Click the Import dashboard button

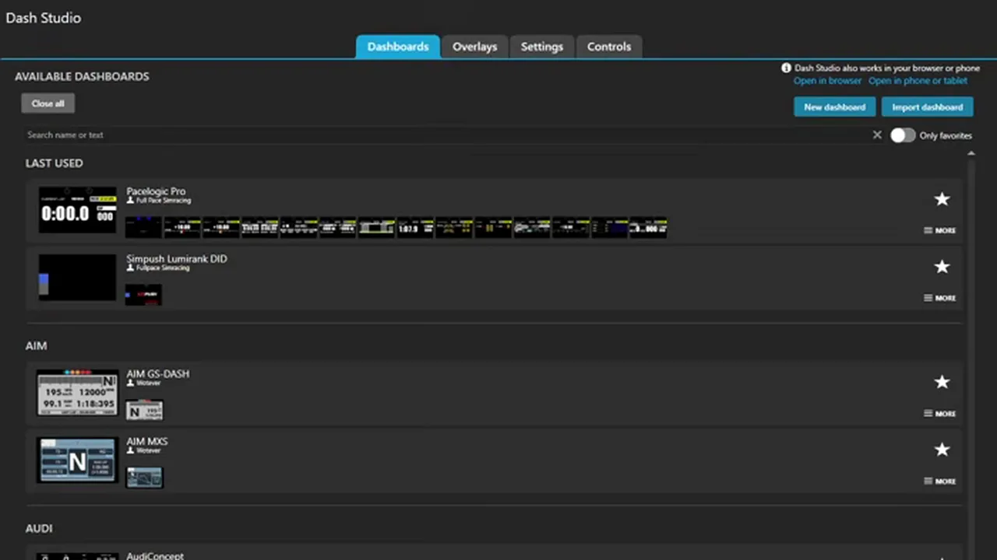(927, 107)
